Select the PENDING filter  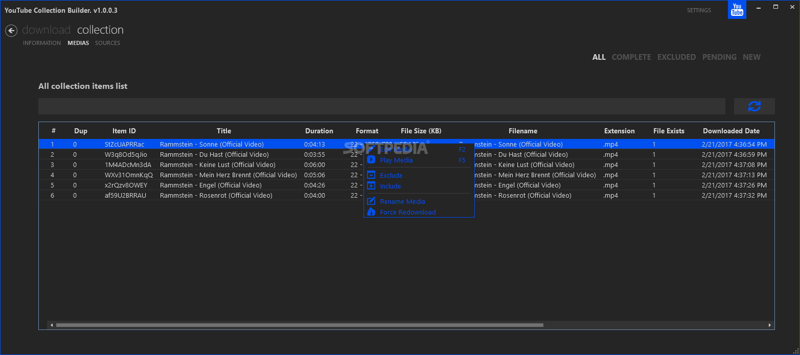719,57
